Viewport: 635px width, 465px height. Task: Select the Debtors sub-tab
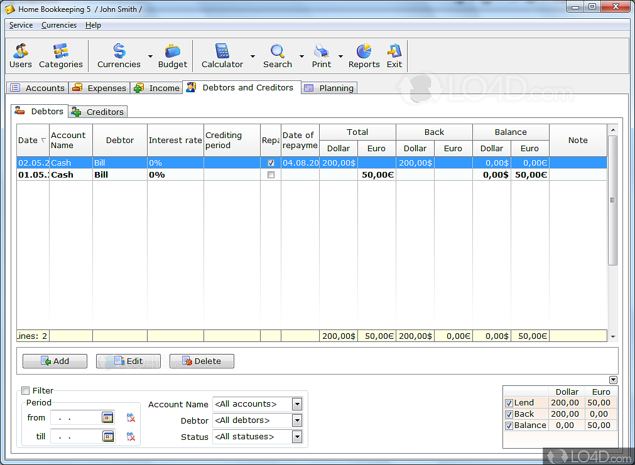coord(40,111)
